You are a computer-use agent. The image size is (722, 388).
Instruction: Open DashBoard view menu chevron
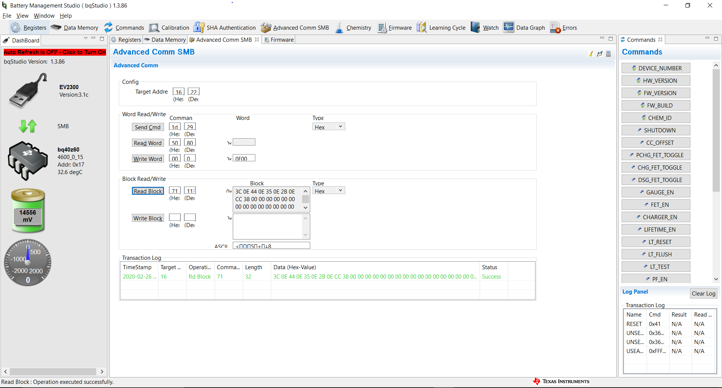(86, 38)
